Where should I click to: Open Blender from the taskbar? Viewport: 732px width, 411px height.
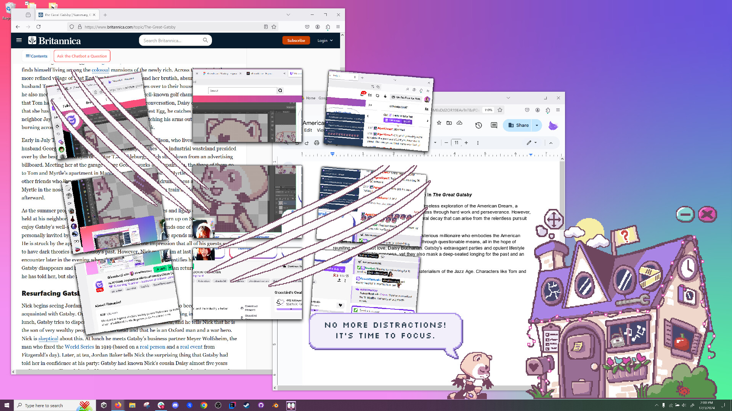pos(275,405)
